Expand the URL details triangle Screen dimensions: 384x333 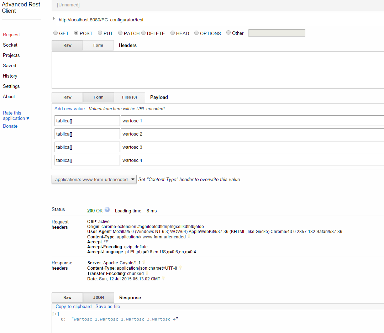pyautogui.click(x=54, y=18)
